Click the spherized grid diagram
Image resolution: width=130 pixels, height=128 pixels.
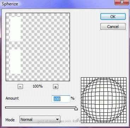pos(104,100)
